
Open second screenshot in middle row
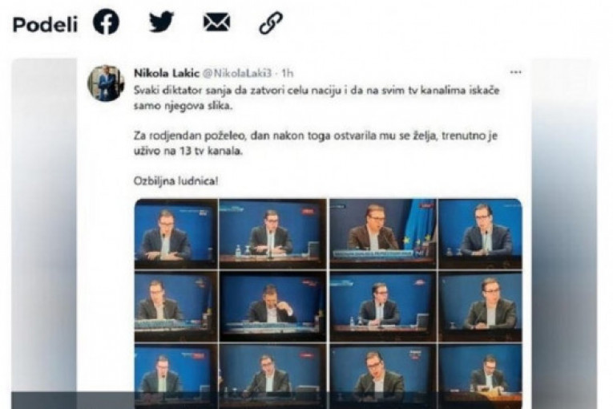(x=273, y=306)
